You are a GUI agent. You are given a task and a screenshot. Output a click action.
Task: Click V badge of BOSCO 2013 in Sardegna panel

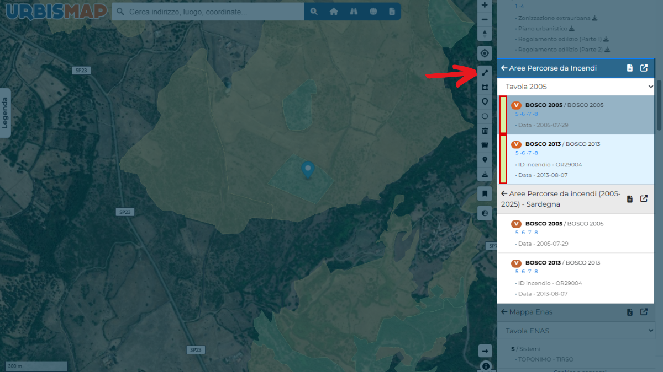point(516,263)
